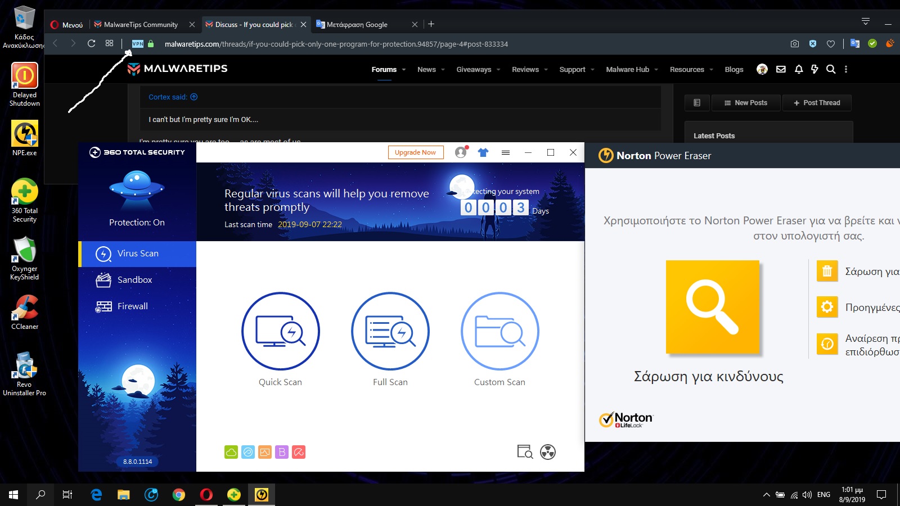Screen dimensions: 900x506
Task: Click the MalwareTips logo
Action: 178,69
